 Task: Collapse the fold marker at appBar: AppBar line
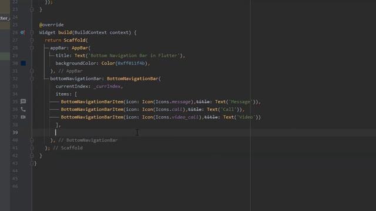tap(32, 48)
